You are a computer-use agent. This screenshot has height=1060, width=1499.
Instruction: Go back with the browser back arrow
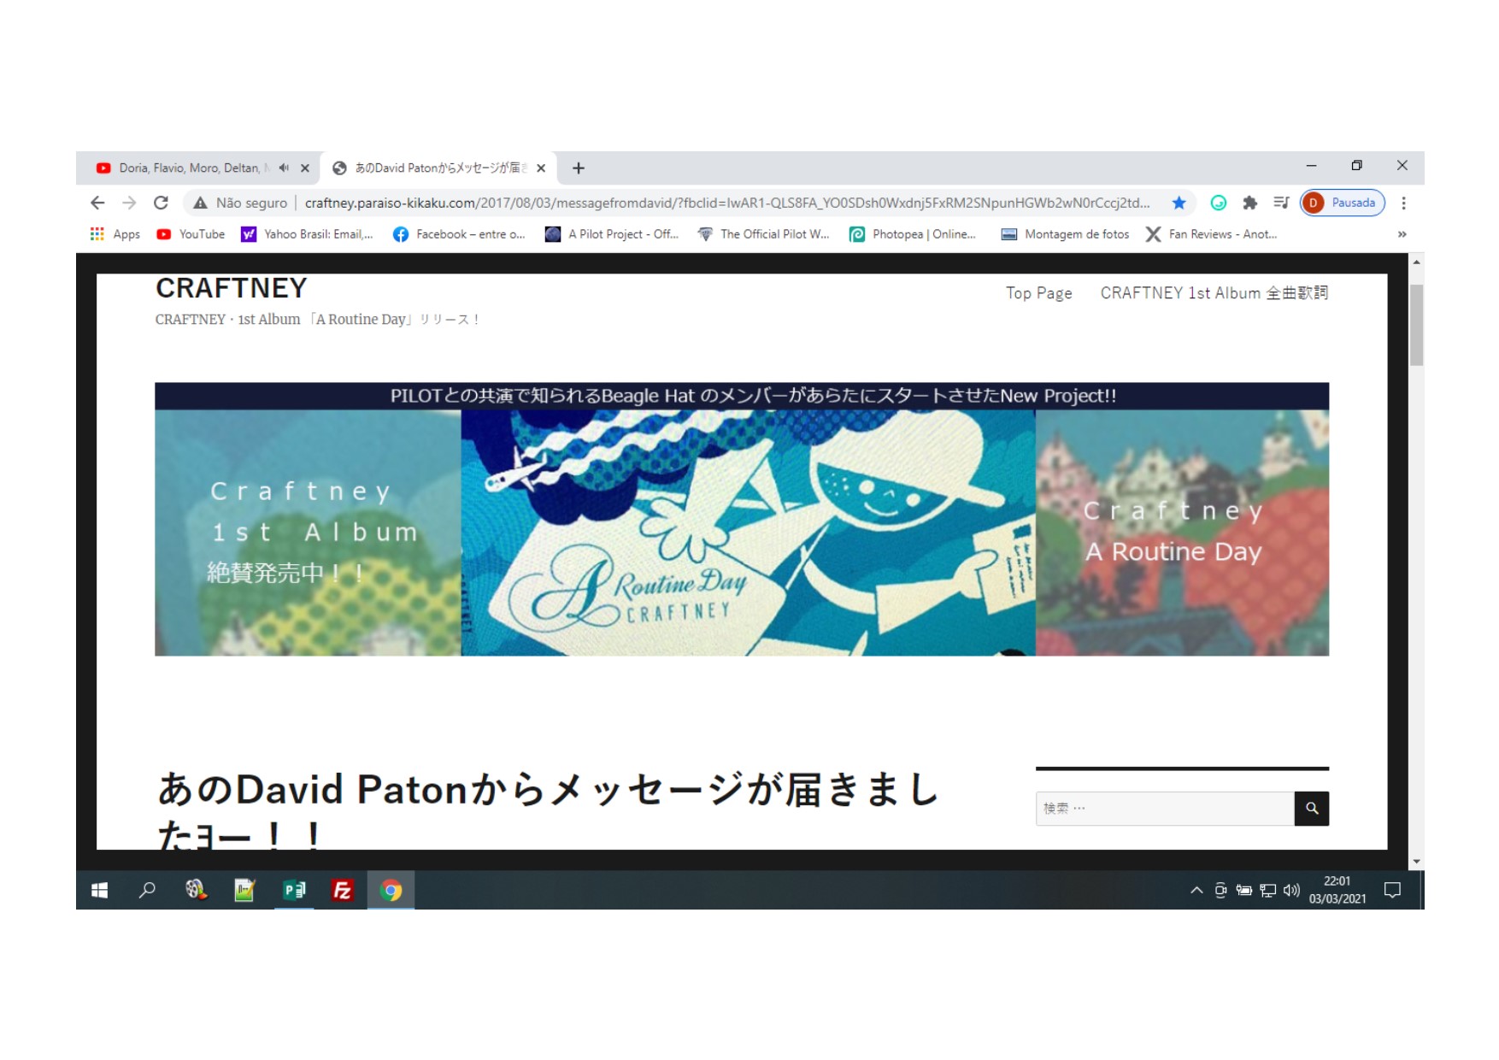pyautogui.click(x=97, y=203)
